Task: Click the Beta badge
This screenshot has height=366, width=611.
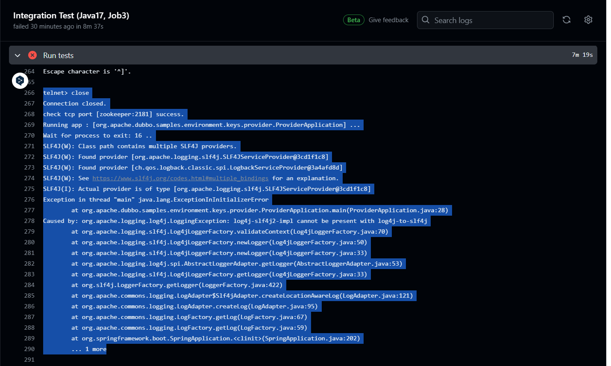Action: coord(353,20)
